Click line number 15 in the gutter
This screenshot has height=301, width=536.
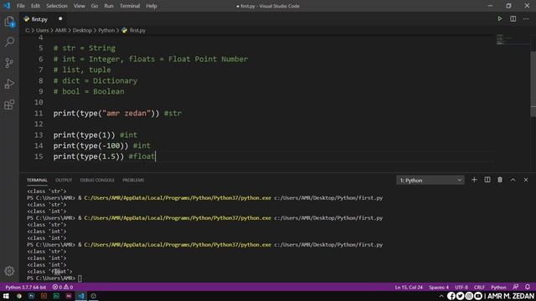click(x=39, y=156)
